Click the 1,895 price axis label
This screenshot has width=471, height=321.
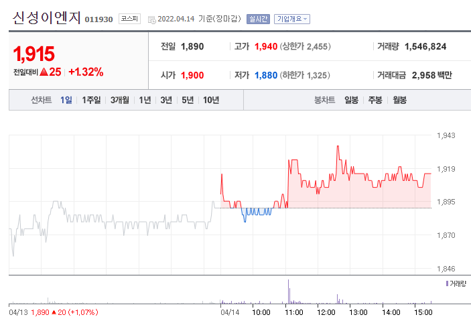446,202
